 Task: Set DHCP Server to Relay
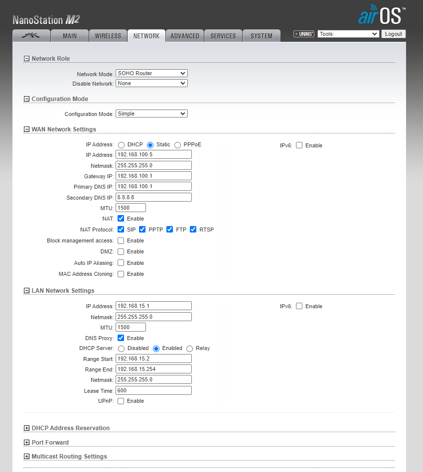click(189, 349)
